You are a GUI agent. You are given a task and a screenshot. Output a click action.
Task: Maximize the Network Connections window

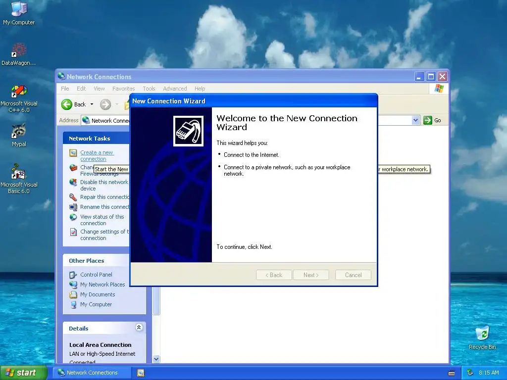(431, 77)
